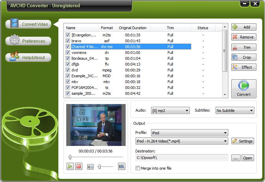Uncheck the dvd file checkbox
Viewport: 265px width, 182px height.
pos(68,70)
